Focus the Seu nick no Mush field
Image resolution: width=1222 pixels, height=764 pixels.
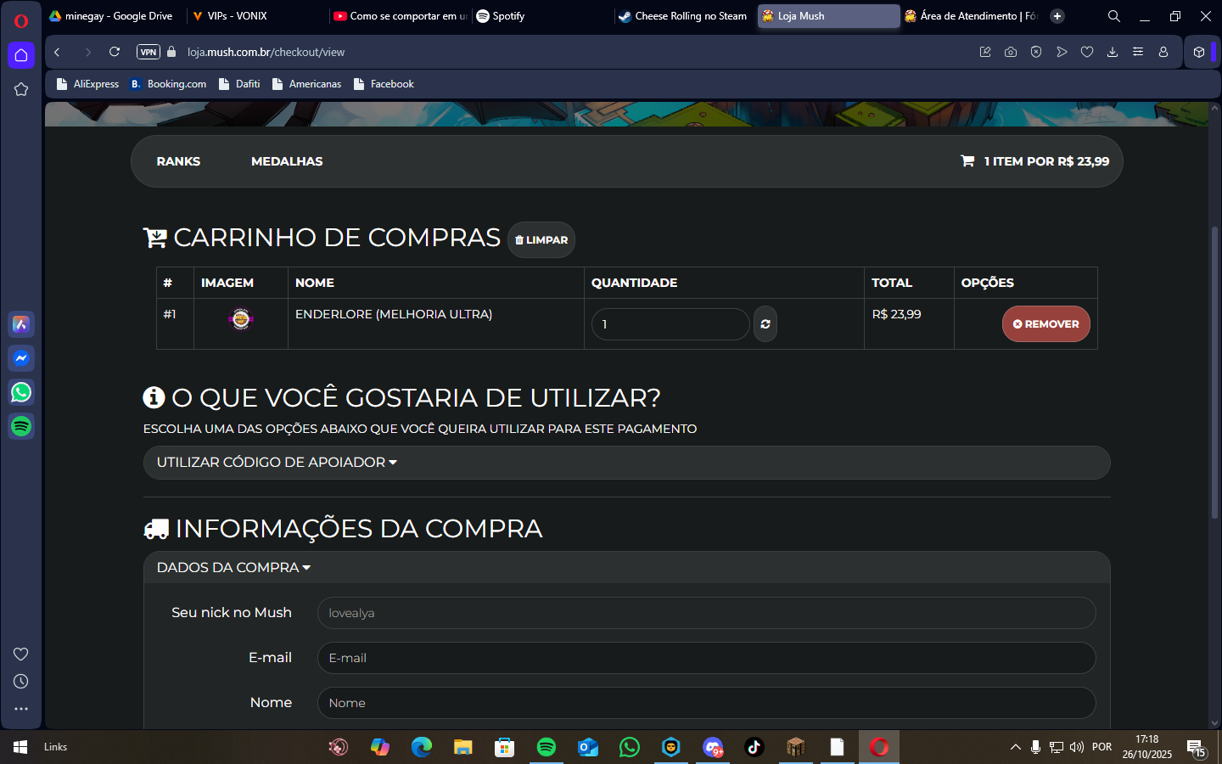coord(706,613)
